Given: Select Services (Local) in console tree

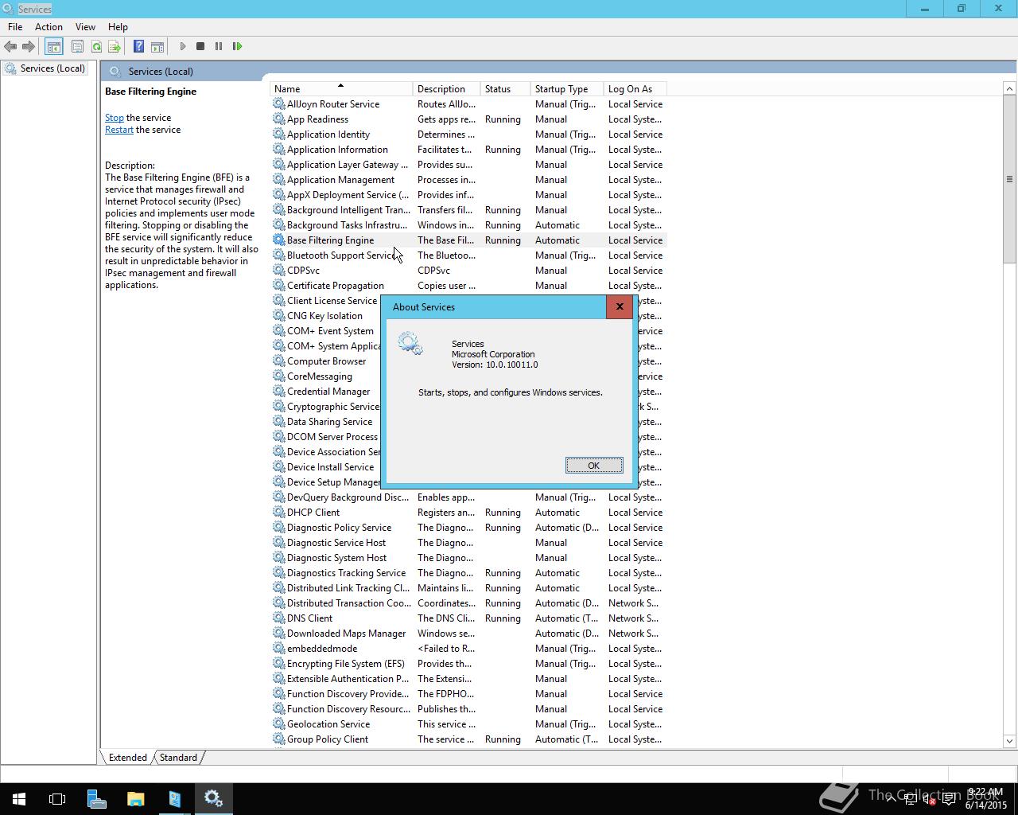Looking at the screenshot, I should (52, 68).
